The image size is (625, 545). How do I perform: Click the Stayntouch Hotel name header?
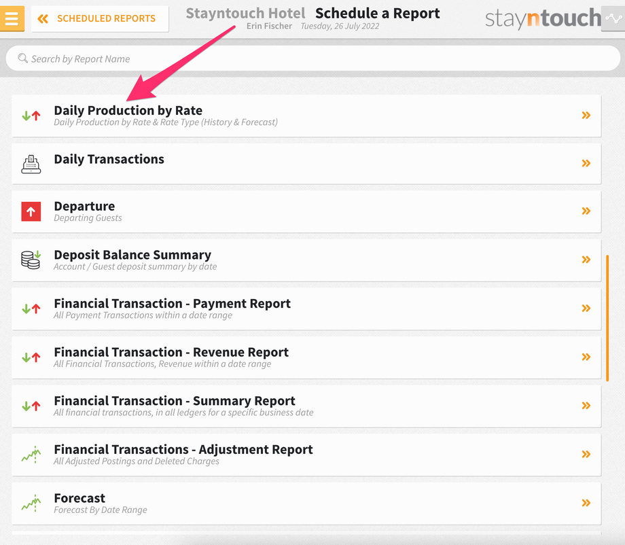(x=245, y=13)
